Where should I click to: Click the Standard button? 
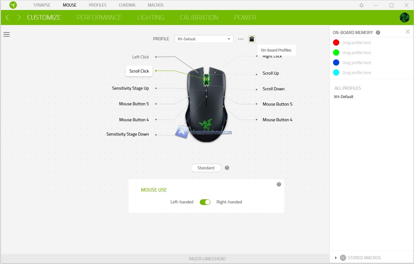206,168
